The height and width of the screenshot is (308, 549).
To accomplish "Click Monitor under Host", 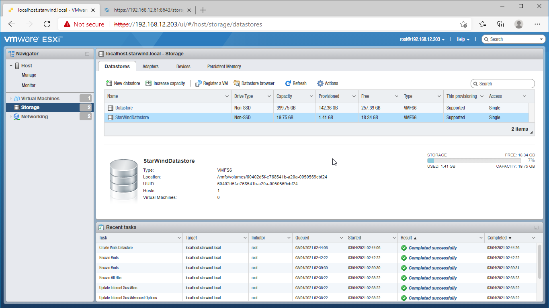I will coord(29,85).
